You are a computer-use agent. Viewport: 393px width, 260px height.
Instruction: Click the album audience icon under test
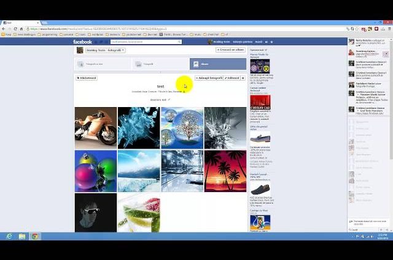coord(184,92)
